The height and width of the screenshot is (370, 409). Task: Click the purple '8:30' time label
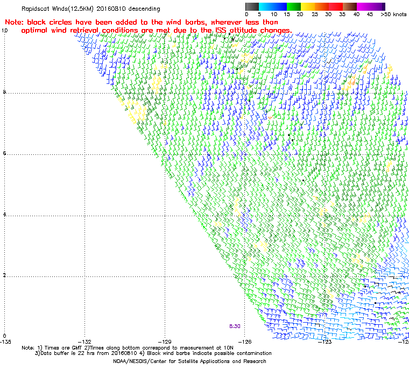coord(235,326)
